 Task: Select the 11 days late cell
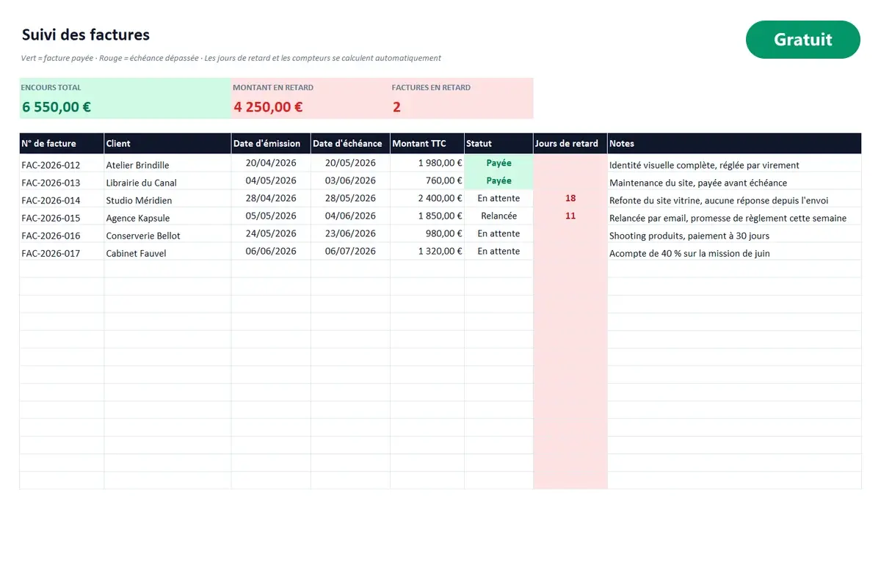(570, 216)
